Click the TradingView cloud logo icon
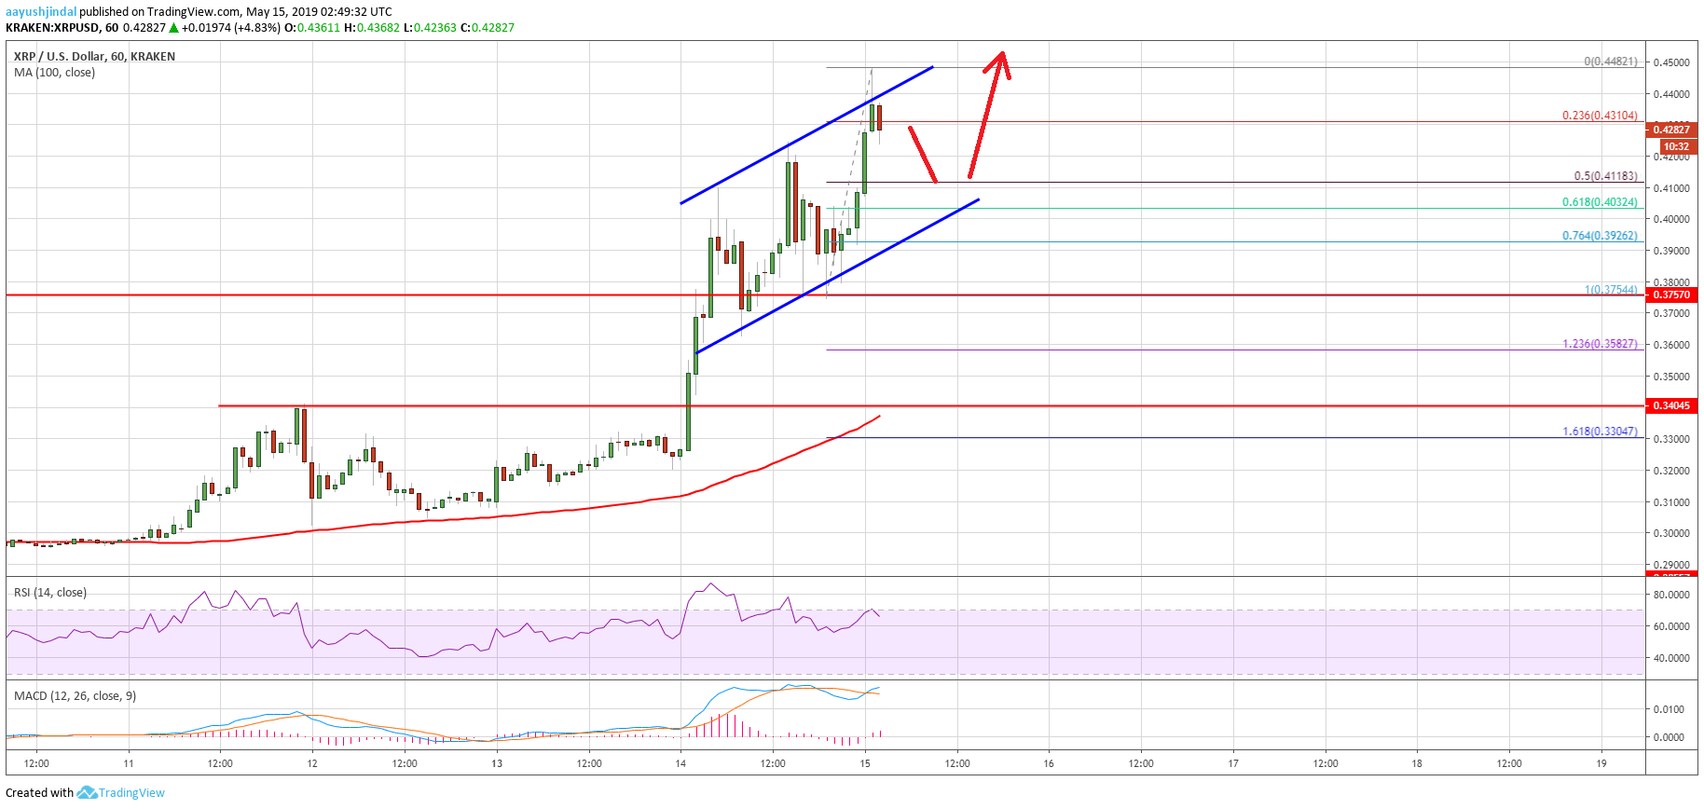Screen dimensions: 1704x809 (87, 792)
